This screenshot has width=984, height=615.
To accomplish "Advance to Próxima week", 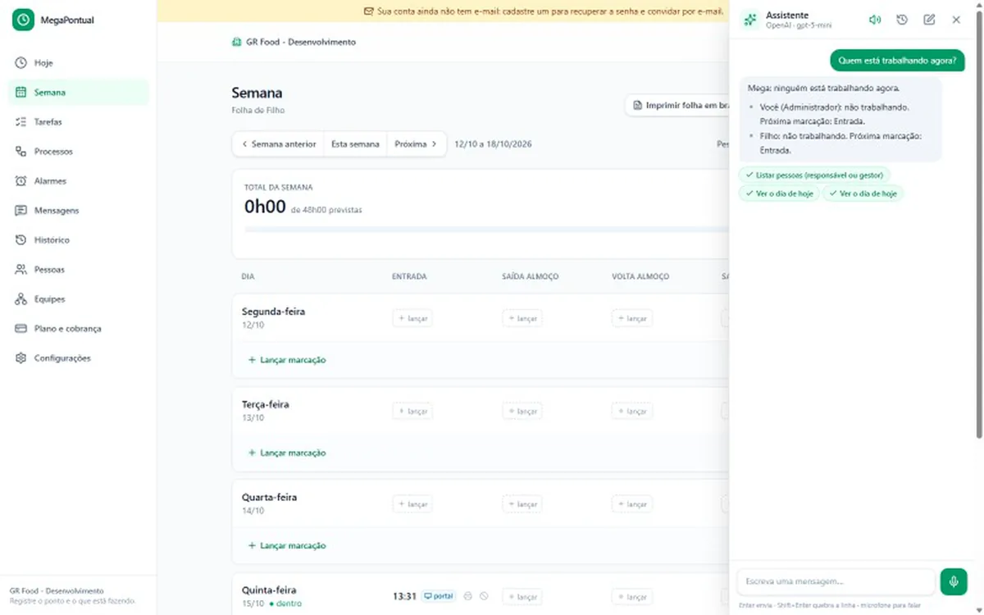I will [x=416, y=143].
